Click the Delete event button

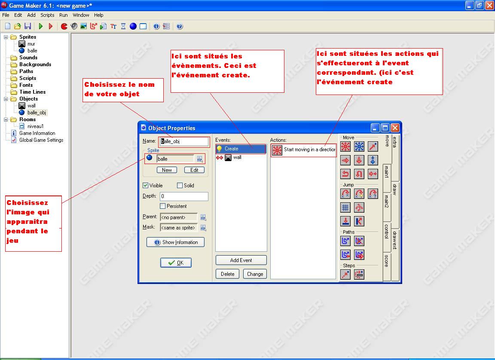(228, 274)
